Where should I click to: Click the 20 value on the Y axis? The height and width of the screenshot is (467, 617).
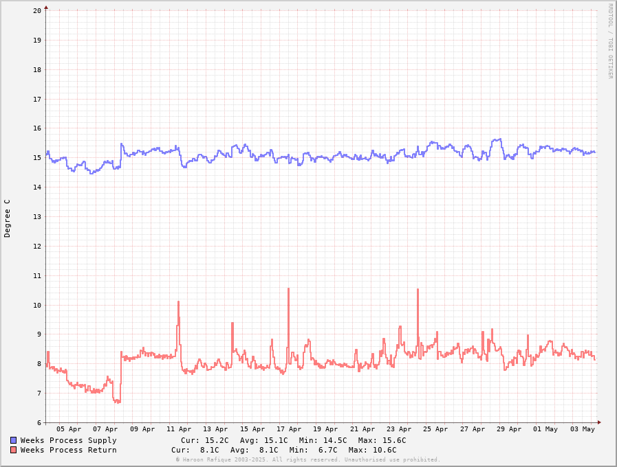[36, 10]
